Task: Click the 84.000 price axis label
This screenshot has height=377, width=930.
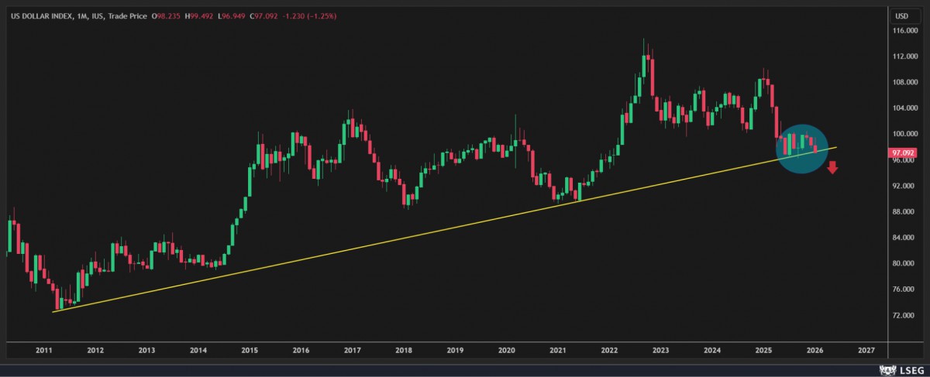Action: click(x=902, y=238)
